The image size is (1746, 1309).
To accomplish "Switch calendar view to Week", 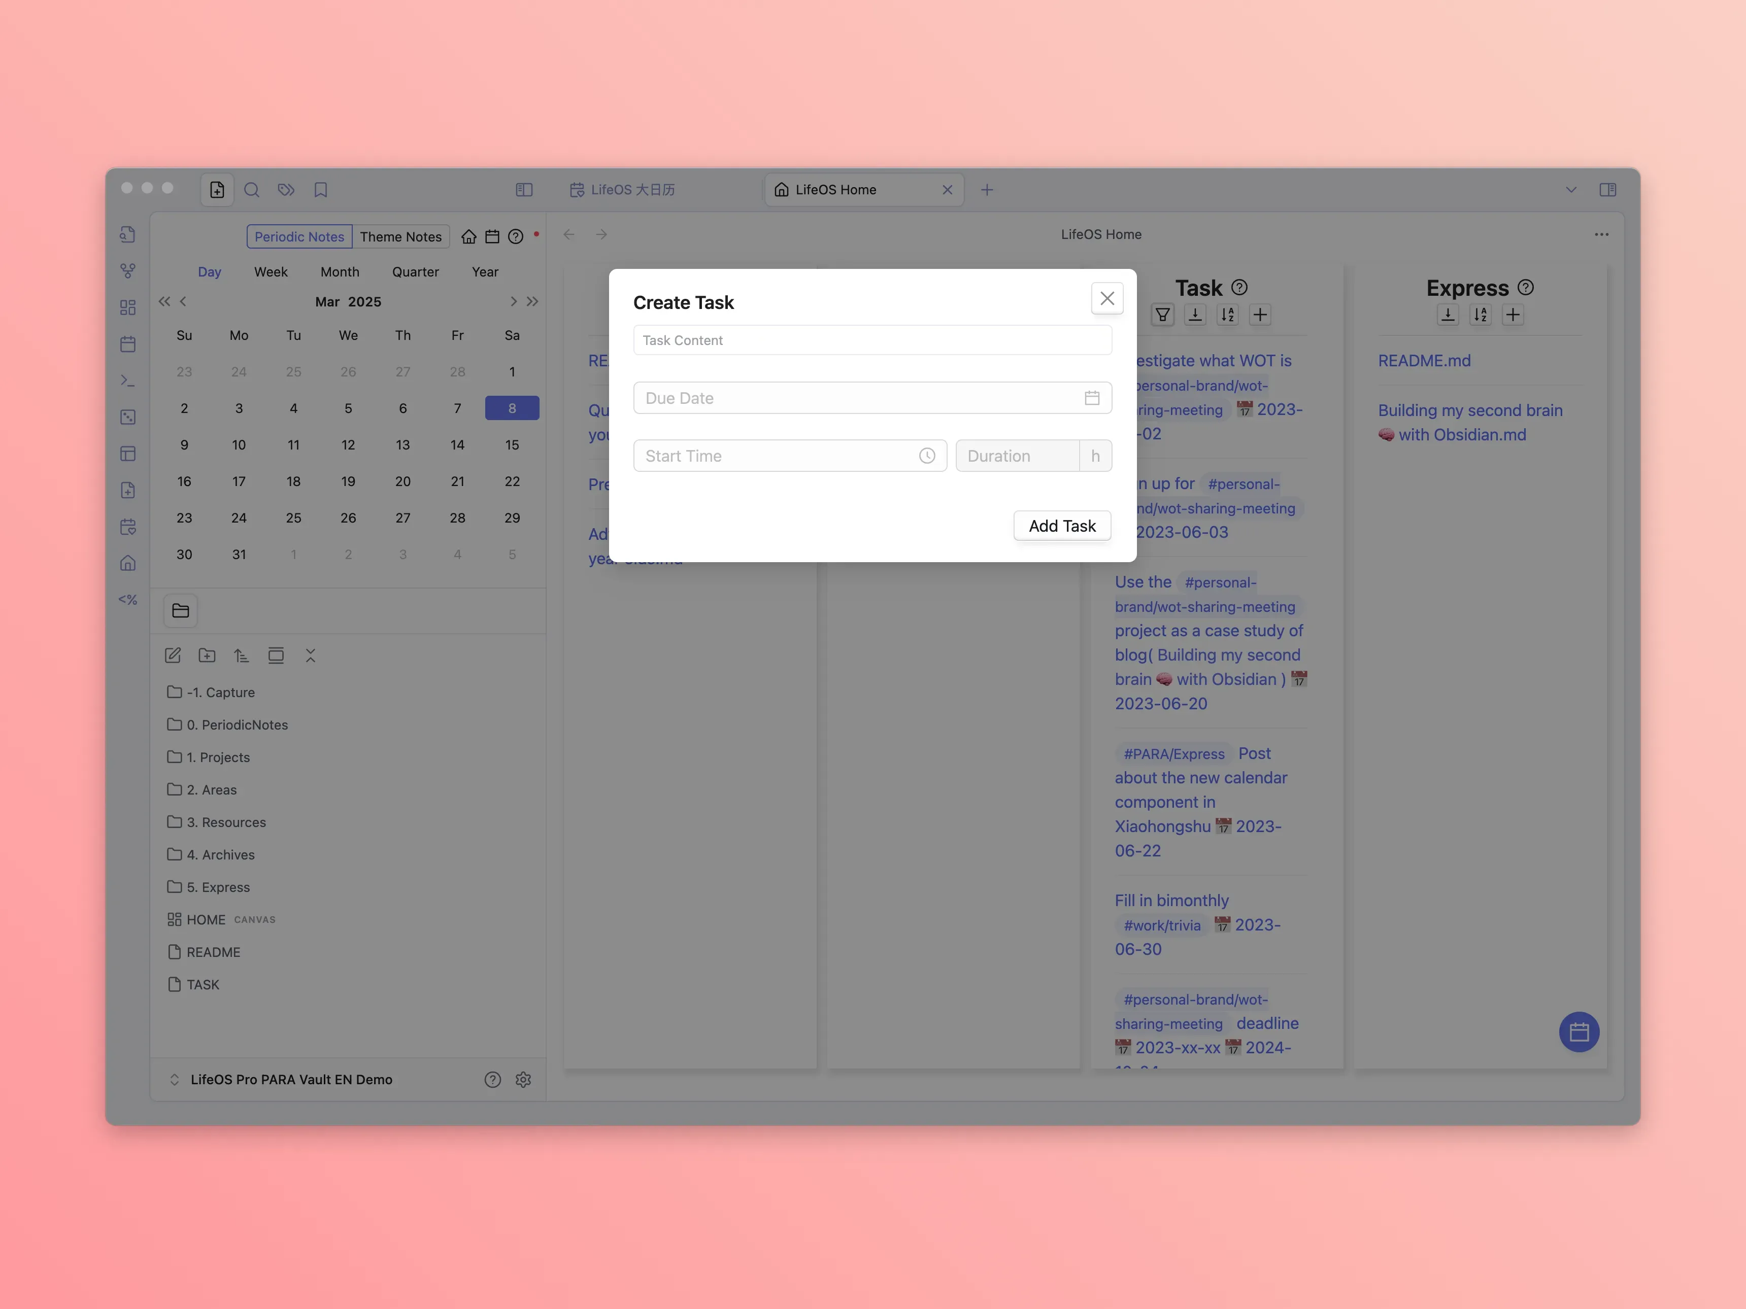I will 271,271.
